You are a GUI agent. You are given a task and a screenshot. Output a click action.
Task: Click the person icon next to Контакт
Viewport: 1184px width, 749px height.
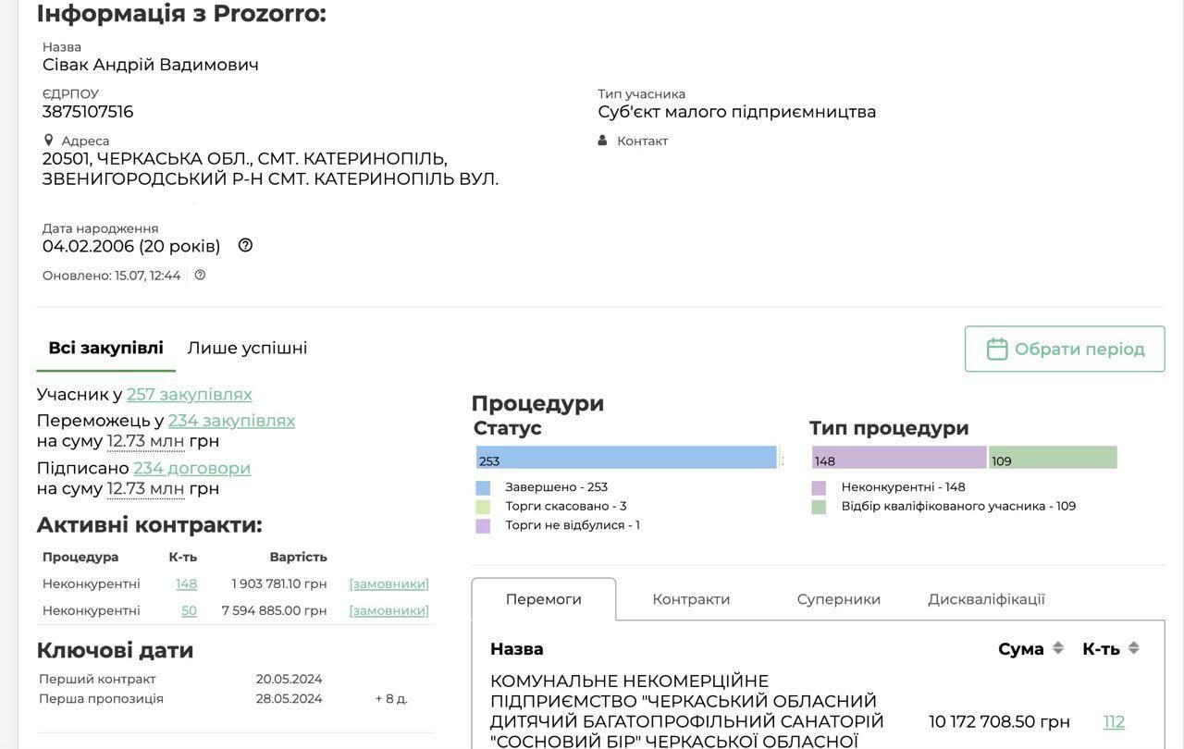602,141
